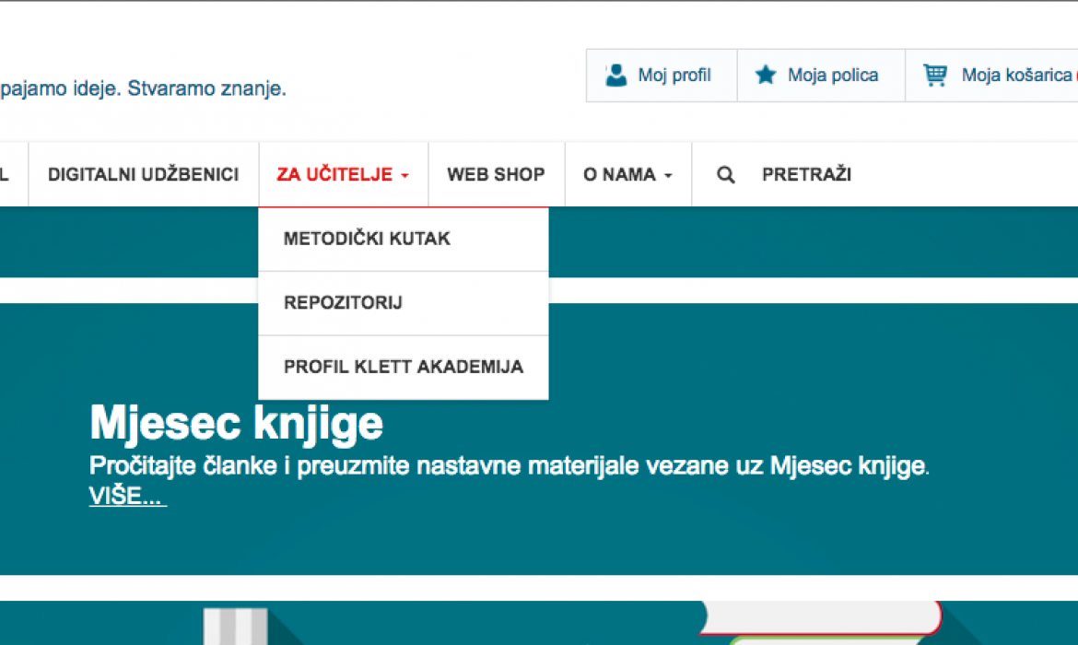Screen dimensions: 1078x645
Task: Follow the VIŠE... link in the banner
Action: click(127, 496)
